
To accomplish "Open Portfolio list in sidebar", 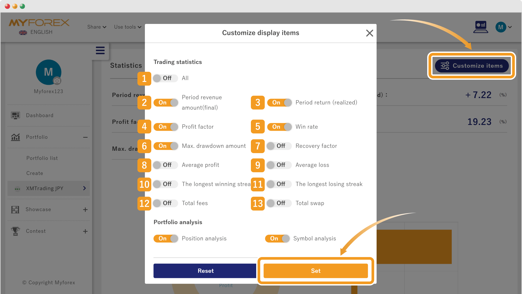I will 42,158.
